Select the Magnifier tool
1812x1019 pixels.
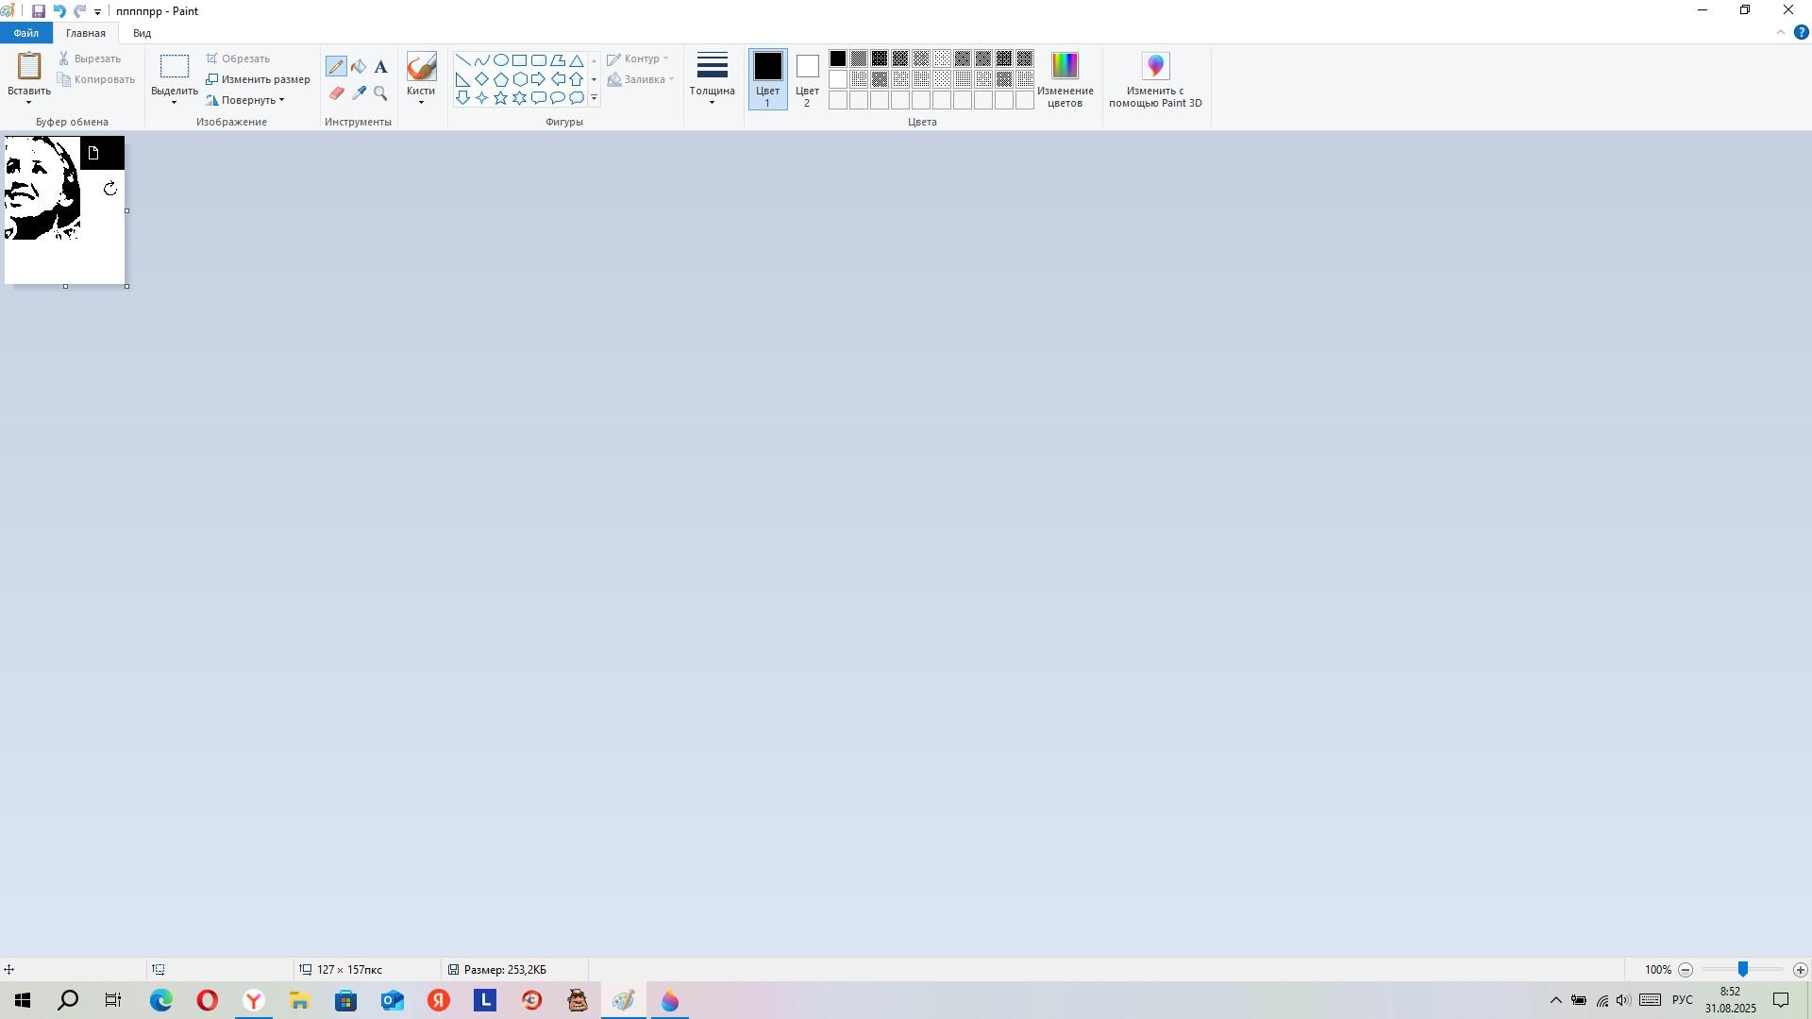380,93
